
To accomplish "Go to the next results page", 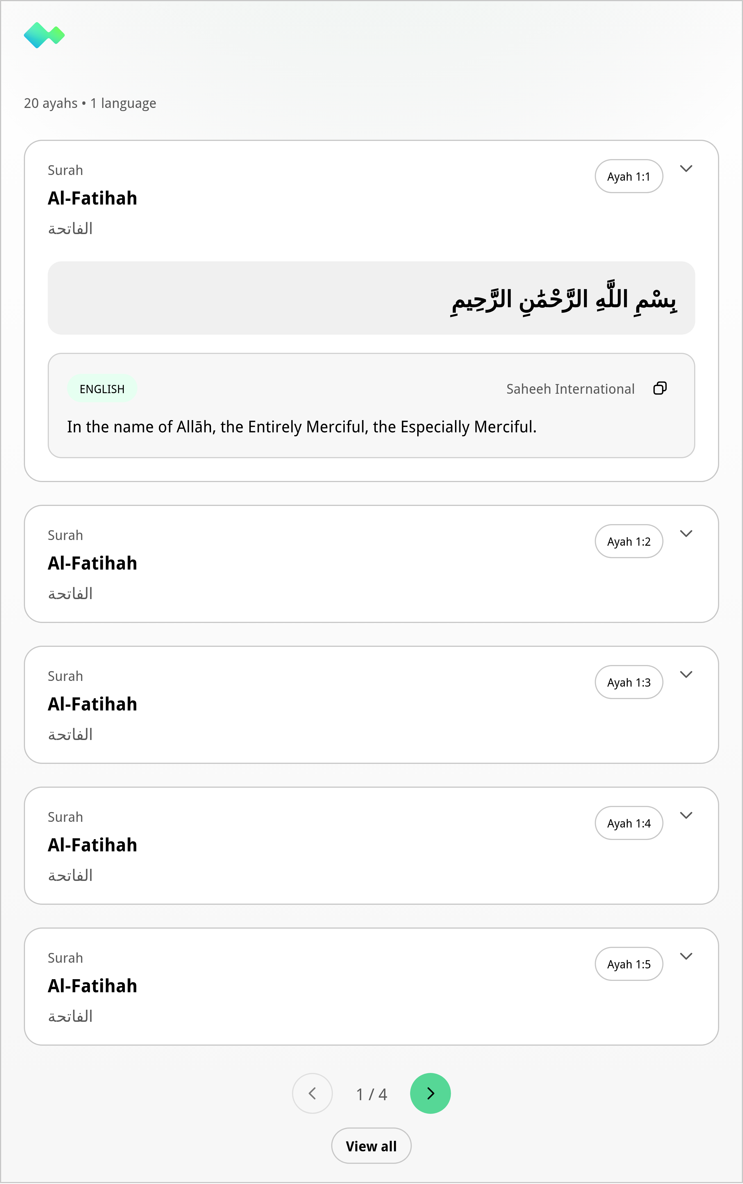I will pos(430,1094).
